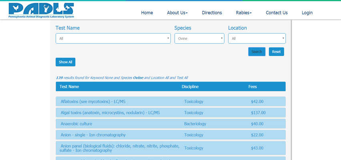Select the Anion panel biological fluids row
341x160 pixels.
pyautogui.click(x=120, y=148)
